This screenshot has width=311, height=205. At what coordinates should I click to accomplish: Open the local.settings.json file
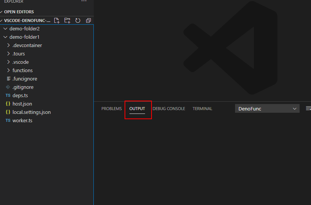click(x=32, y=112)
